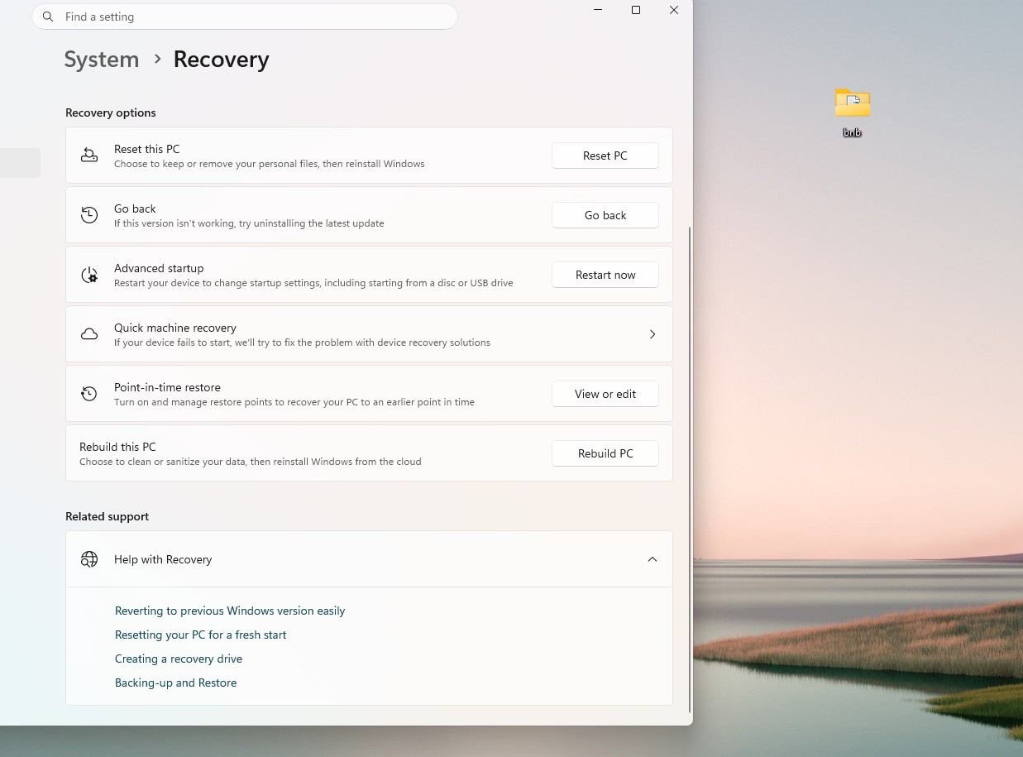The image size is (1023, 757).
Task: Navigate to System in breadcrumb
Action: [x=102, y=60]
